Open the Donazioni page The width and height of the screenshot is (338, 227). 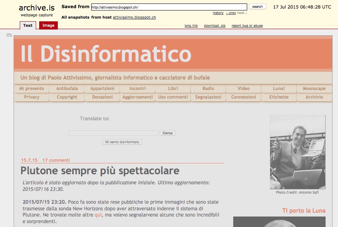click(x=102, y=97)
